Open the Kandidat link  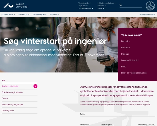(125, 48)
